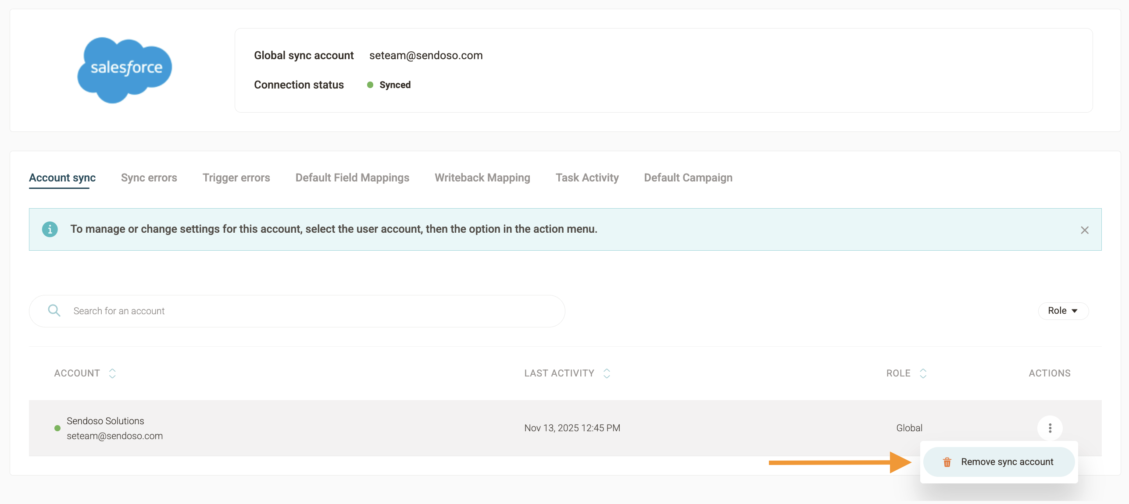Click the Synced status text
The height and width of the screenshot is (504, 1129).
(x=395, y=85)
